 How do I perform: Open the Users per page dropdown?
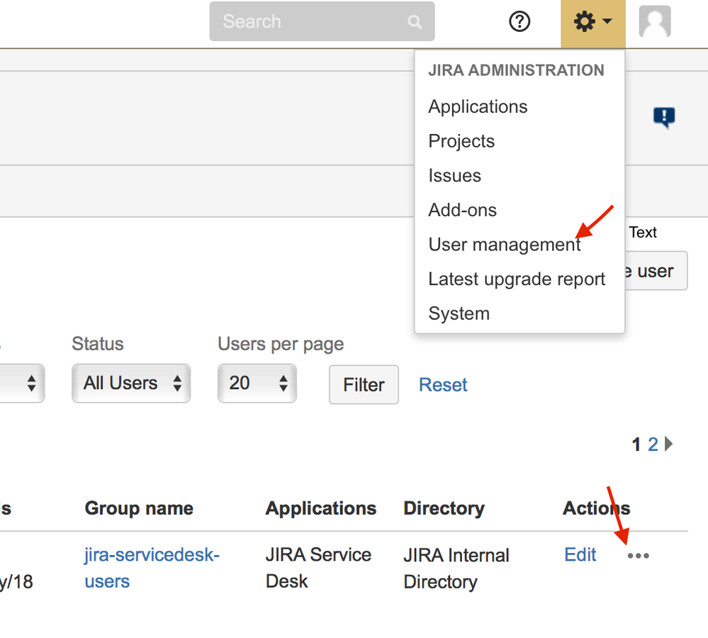[x=257, y=384]
